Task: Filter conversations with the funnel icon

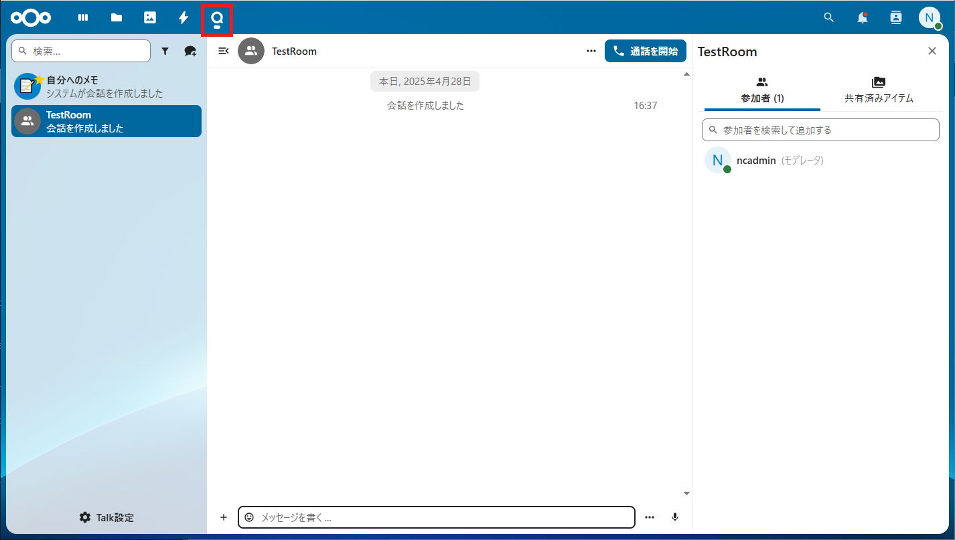Action: (165, 50)
